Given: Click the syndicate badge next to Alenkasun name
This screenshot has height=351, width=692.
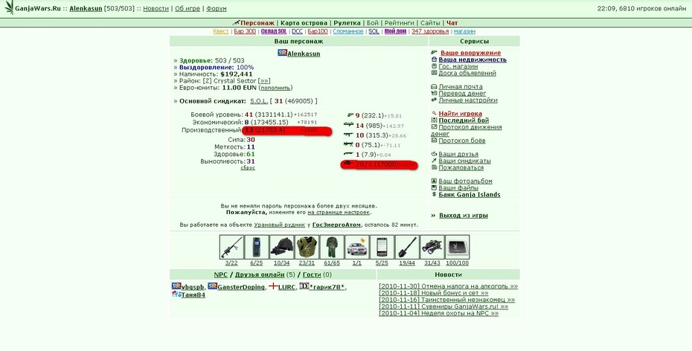Looking at the screenshot, I should click(282, 53).
